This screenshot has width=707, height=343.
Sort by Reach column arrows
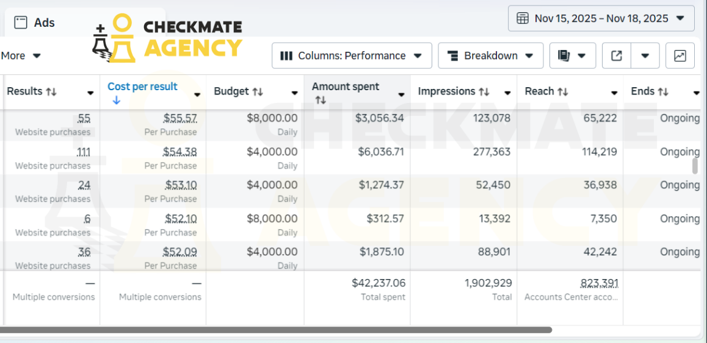coord(563,92)
